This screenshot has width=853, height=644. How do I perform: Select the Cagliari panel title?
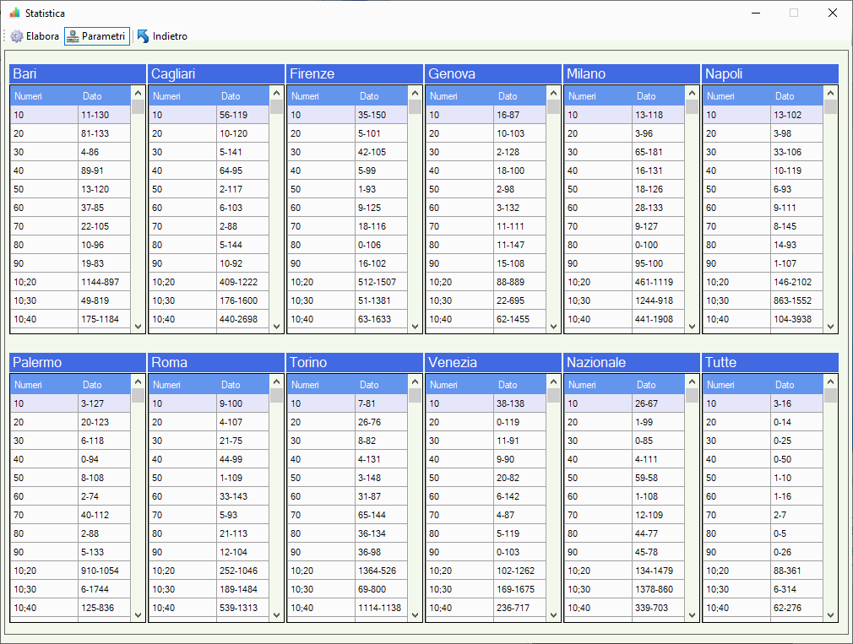click(216, 74)
